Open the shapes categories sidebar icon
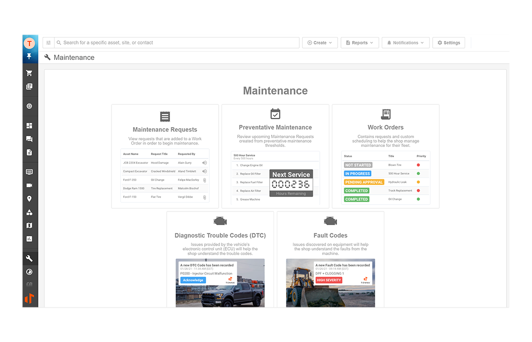The width and height of the screenshot is (532, 342). [29, 212]
